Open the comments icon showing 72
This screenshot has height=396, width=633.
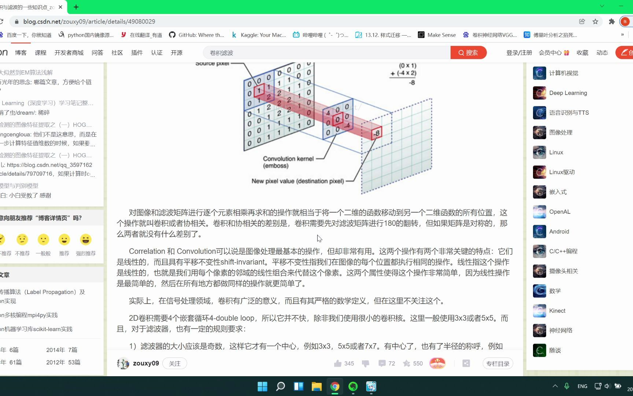coord(382,363)
